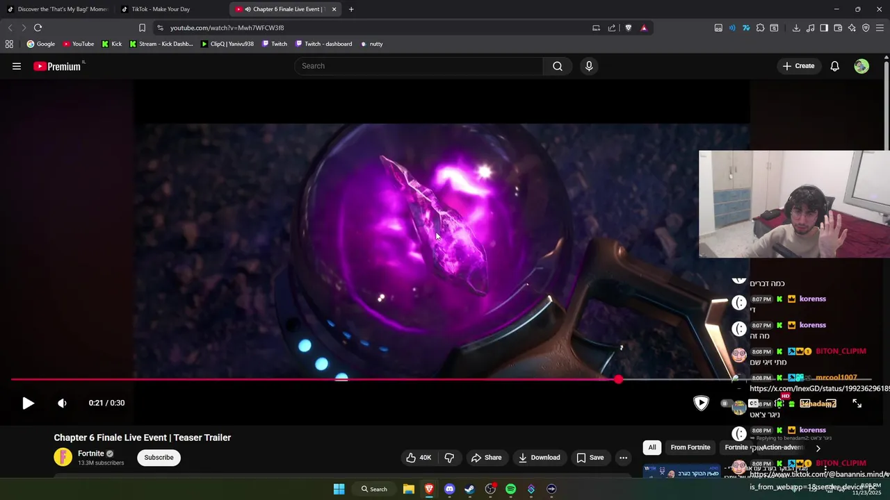Open the Windows Start menu
The width and height of the screenshot is (890, 500).
click(339, 489)
